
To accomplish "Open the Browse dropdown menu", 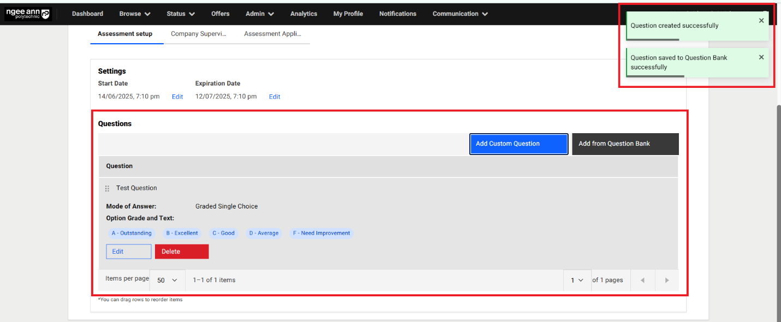I will tap(134, 14).
